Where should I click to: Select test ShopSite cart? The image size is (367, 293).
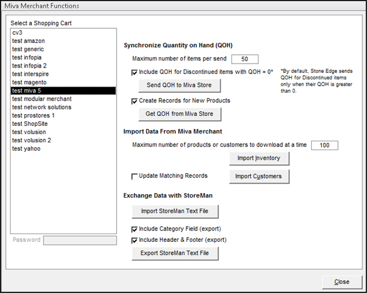pos(63,124)
